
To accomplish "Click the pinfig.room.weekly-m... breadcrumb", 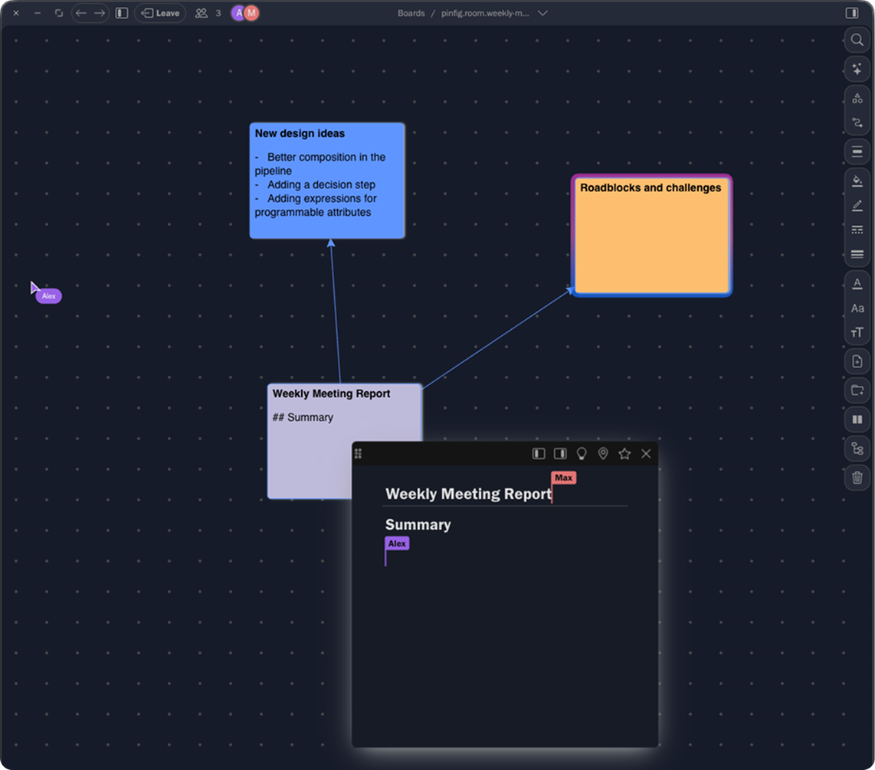I will point(485,13).
